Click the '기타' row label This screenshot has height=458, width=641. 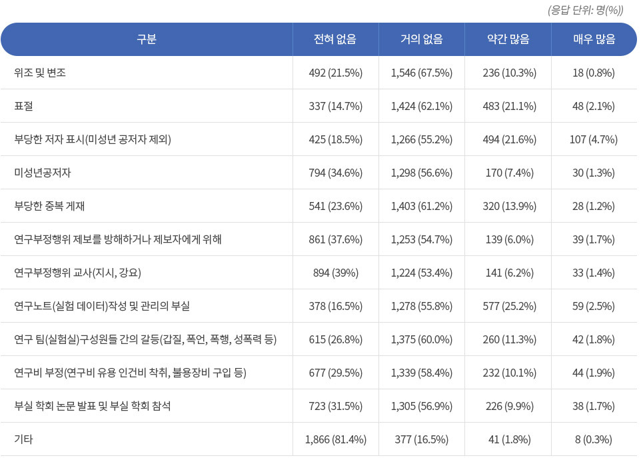[23, 439]
